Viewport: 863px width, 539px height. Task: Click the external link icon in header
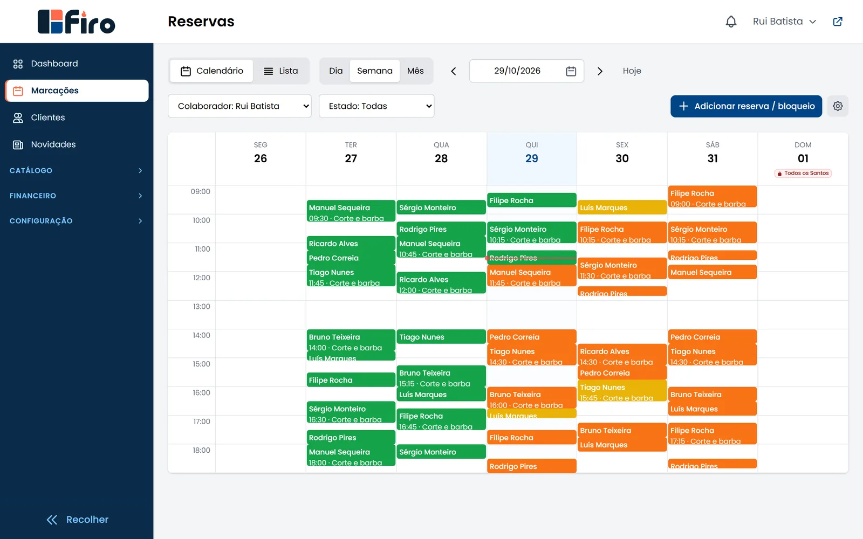[x=838, y=22]
